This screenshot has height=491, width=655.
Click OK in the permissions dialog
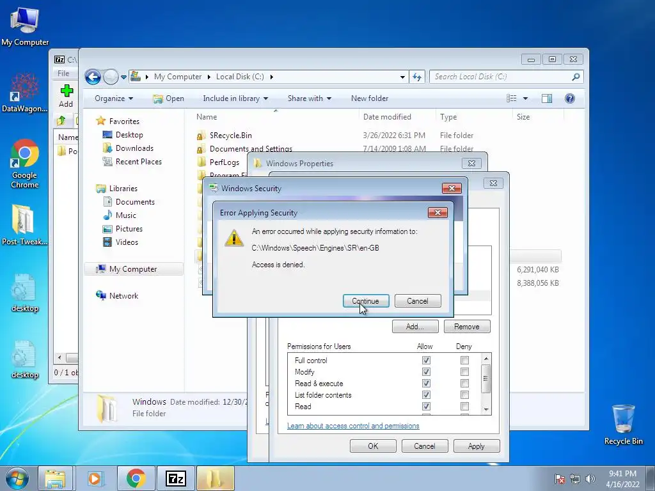coord(373,446)
